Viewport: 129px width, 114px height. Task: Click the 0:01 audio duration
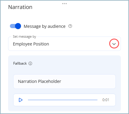(x=106, y=100)
